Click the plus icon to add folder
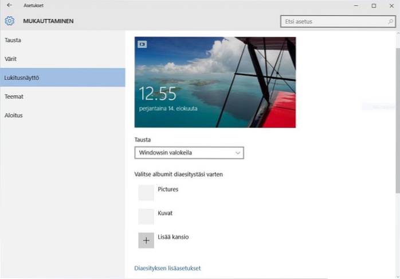 coord(146,241)
